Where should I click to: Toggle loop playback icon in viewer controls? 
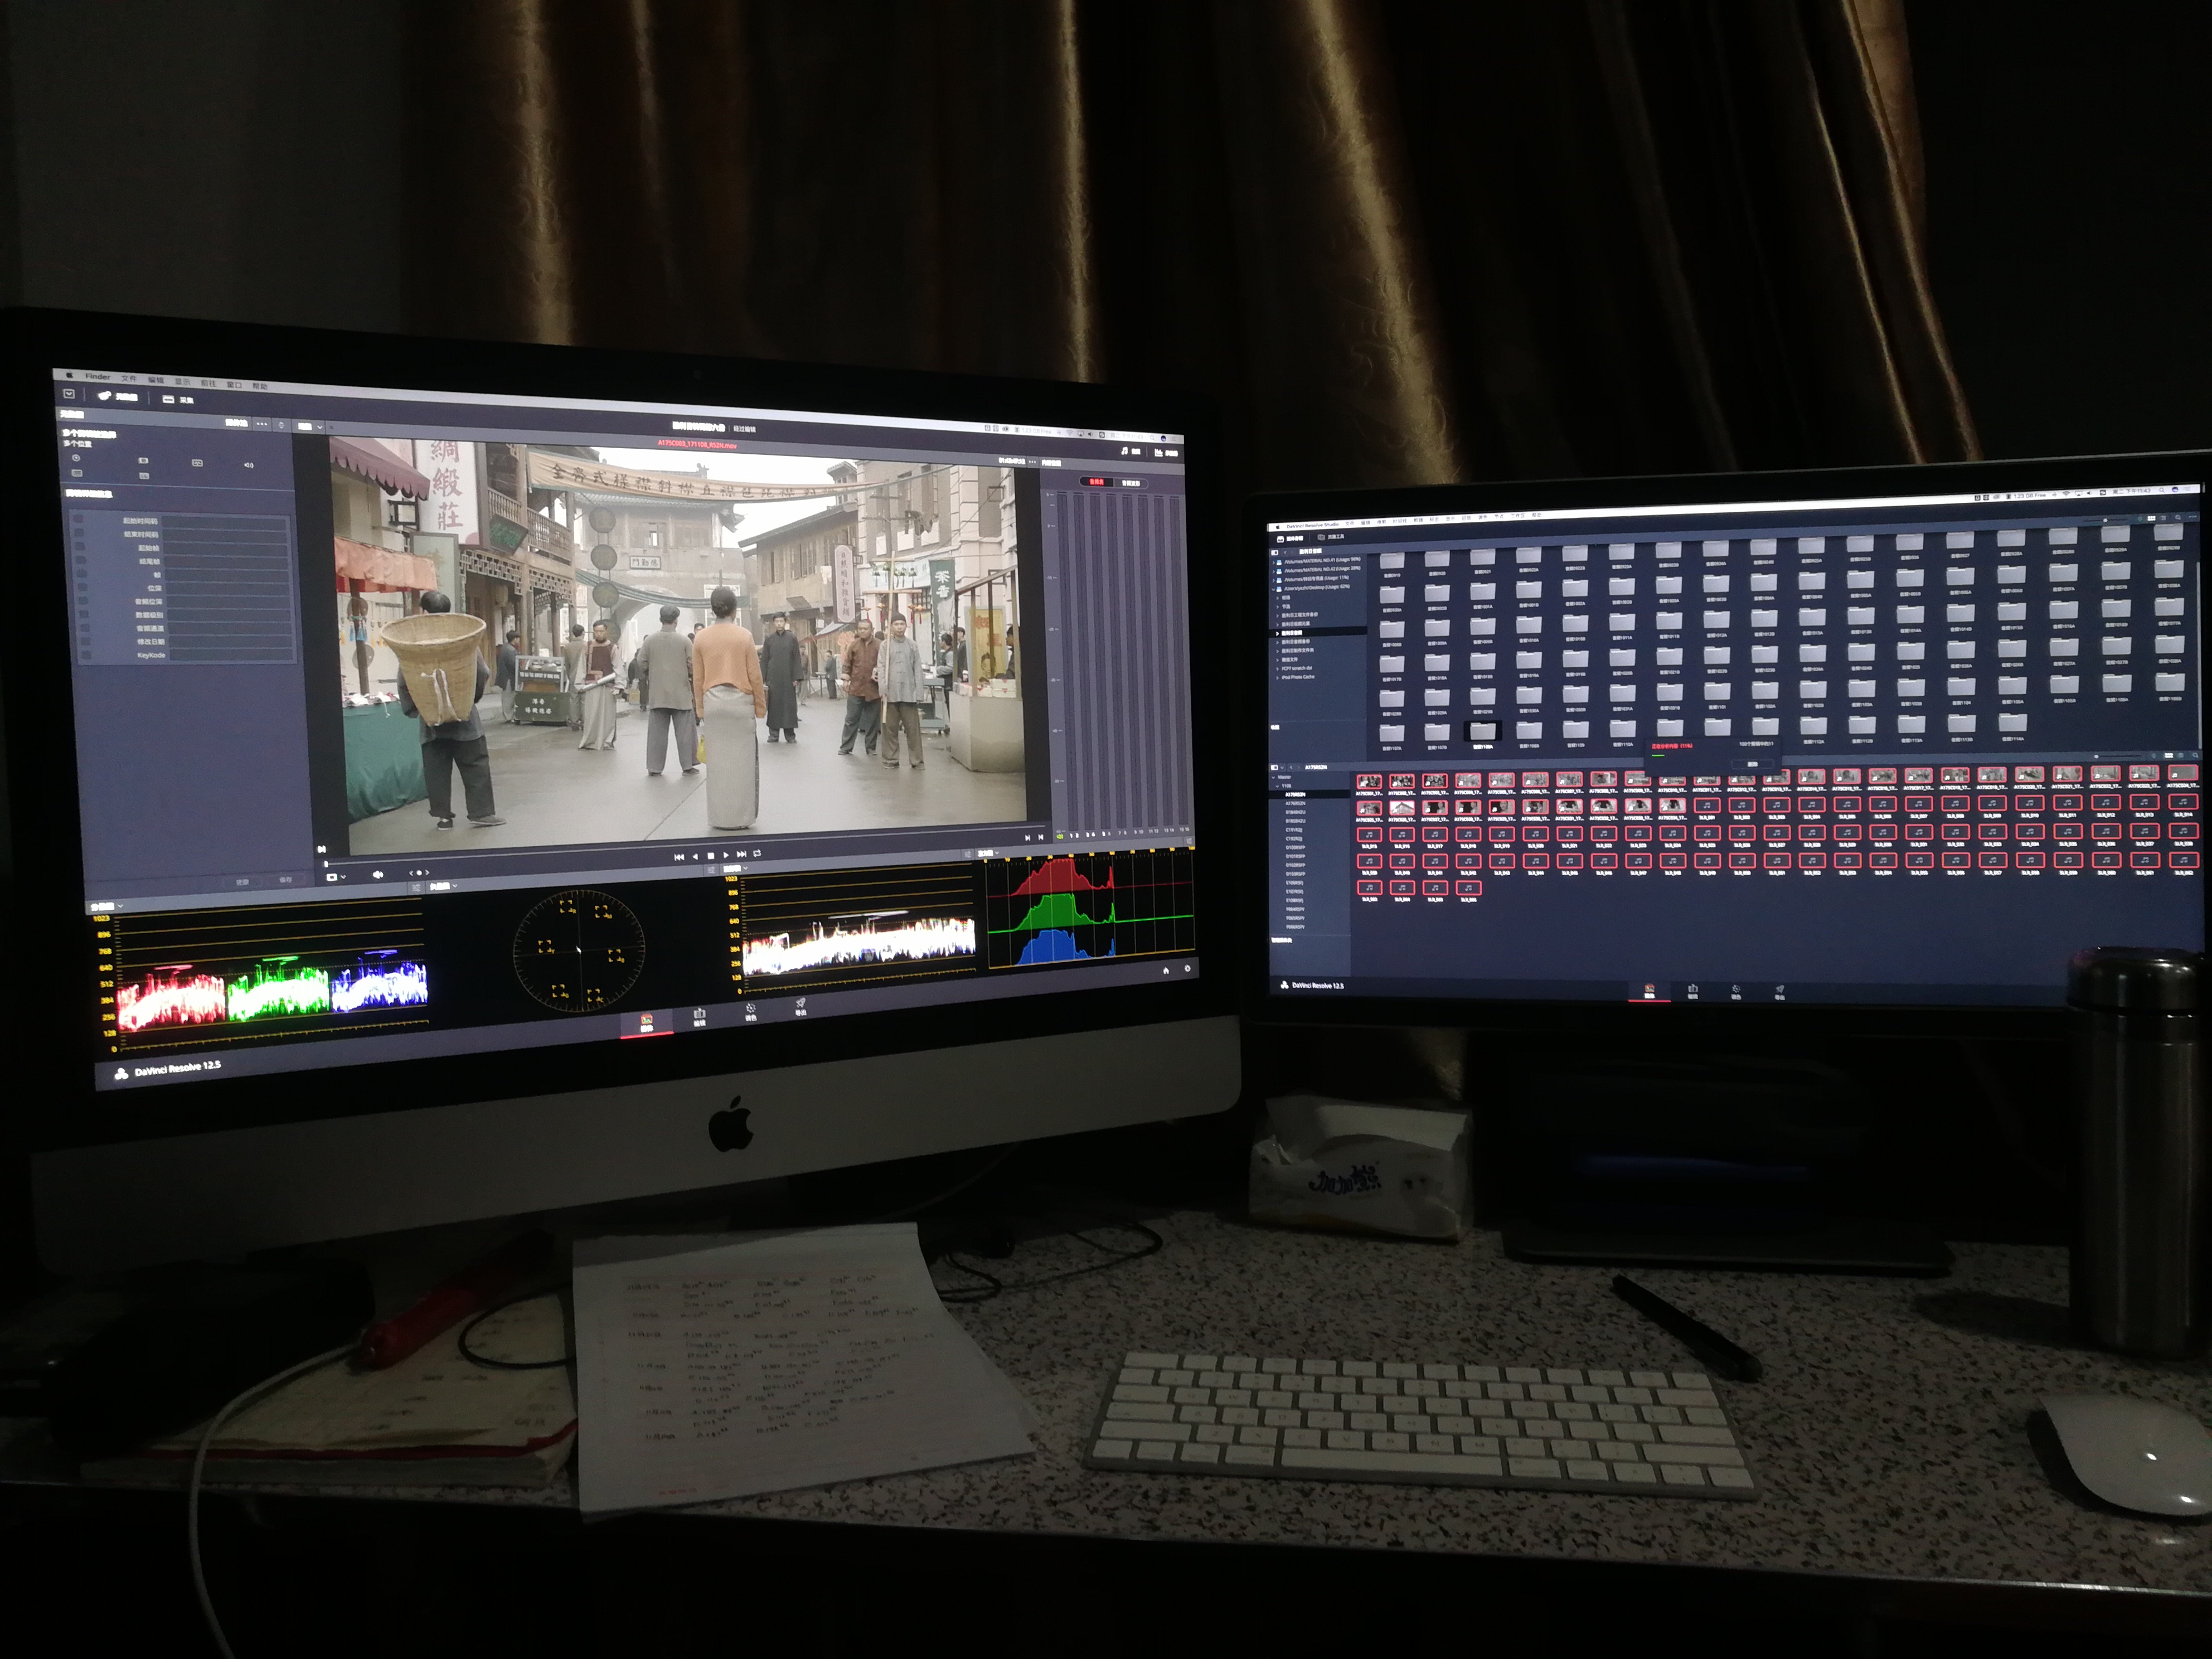coord(757,854)
